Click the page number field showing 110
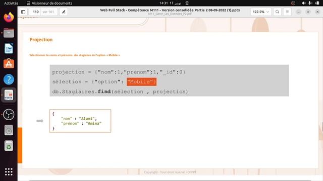 (35, 12)
